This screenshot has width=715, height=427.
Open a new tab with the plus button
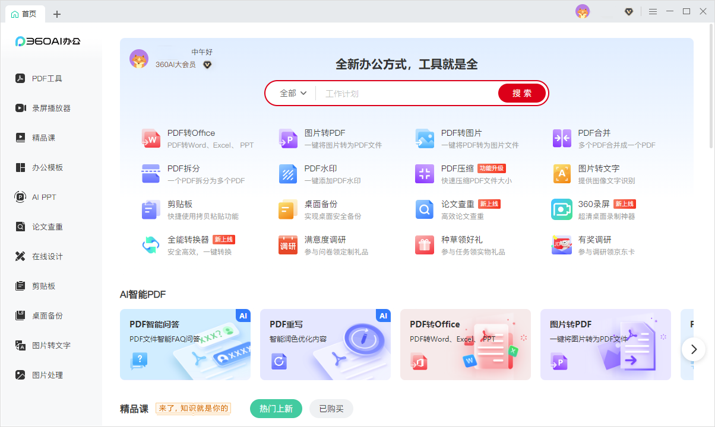[x=57, y=14]
